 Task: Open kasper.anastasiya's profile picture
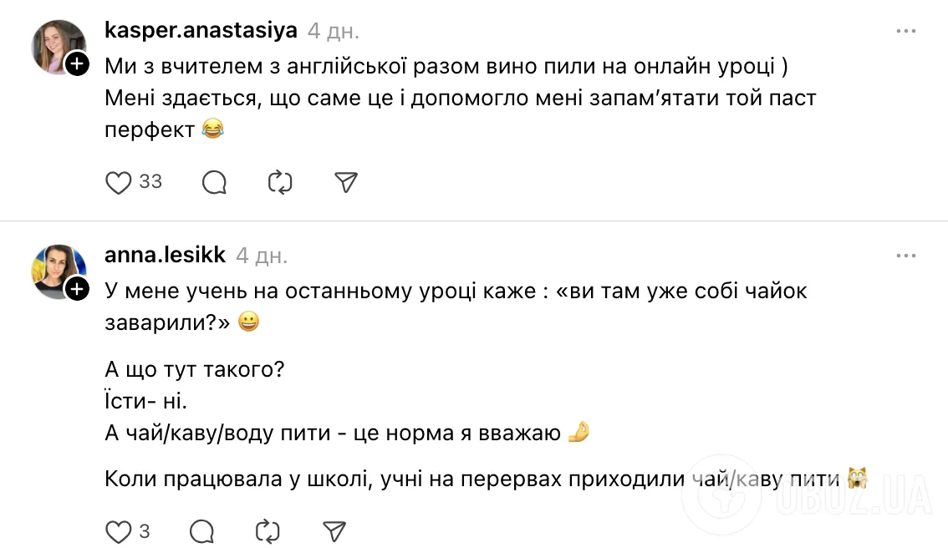click(59, 37)
